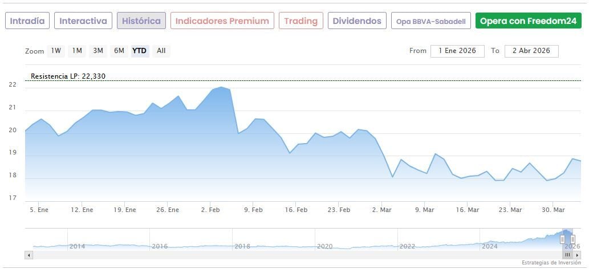Click the Opa BBVA-Sabadell button
The image size is (589, 273).
click(431, 22)
